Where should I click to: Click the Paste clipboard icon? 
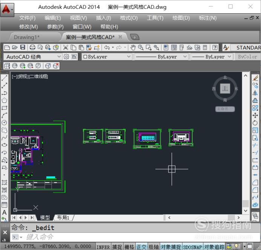81,48
